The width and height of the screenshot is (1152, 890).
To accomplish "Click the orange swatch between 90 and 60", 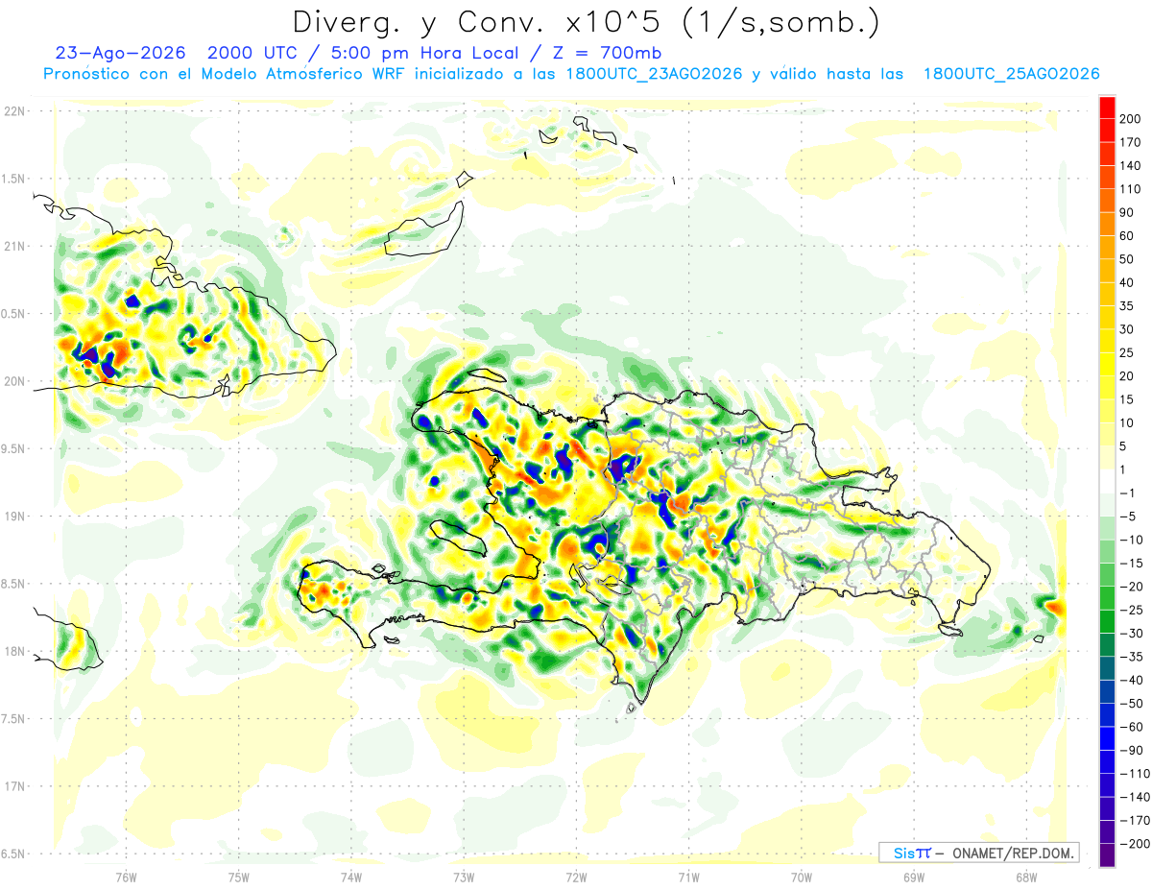I will click(1107, 223).
